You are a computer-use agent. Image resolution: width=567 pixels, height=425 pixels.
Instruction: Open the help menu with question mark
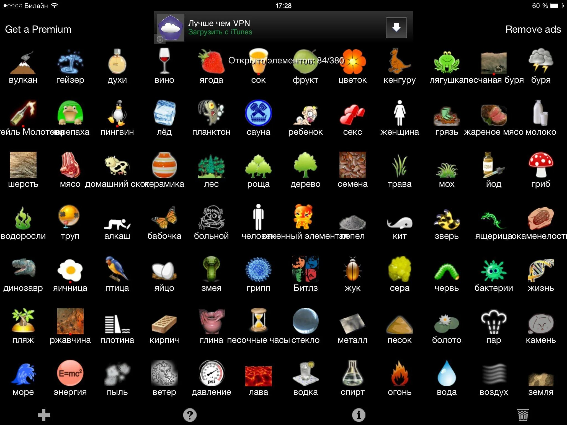click(x=189, y=414)
